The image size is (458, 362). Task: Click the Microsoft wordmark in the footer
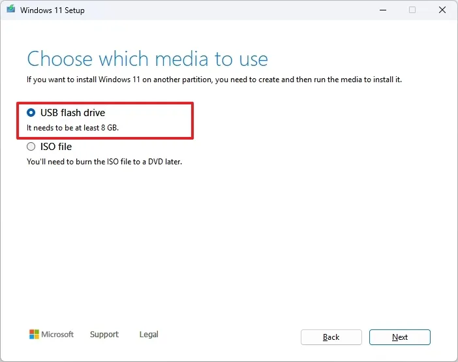click(x=58, y=335)
